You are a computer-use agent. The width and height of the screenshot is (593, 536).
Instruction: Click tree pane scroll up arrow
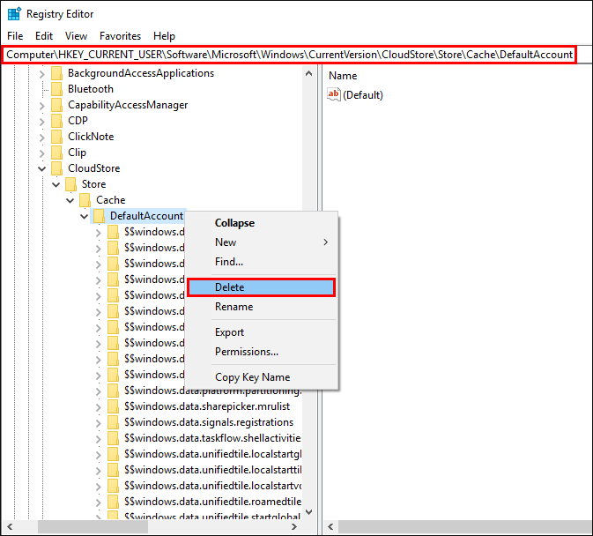pos(309,73)
